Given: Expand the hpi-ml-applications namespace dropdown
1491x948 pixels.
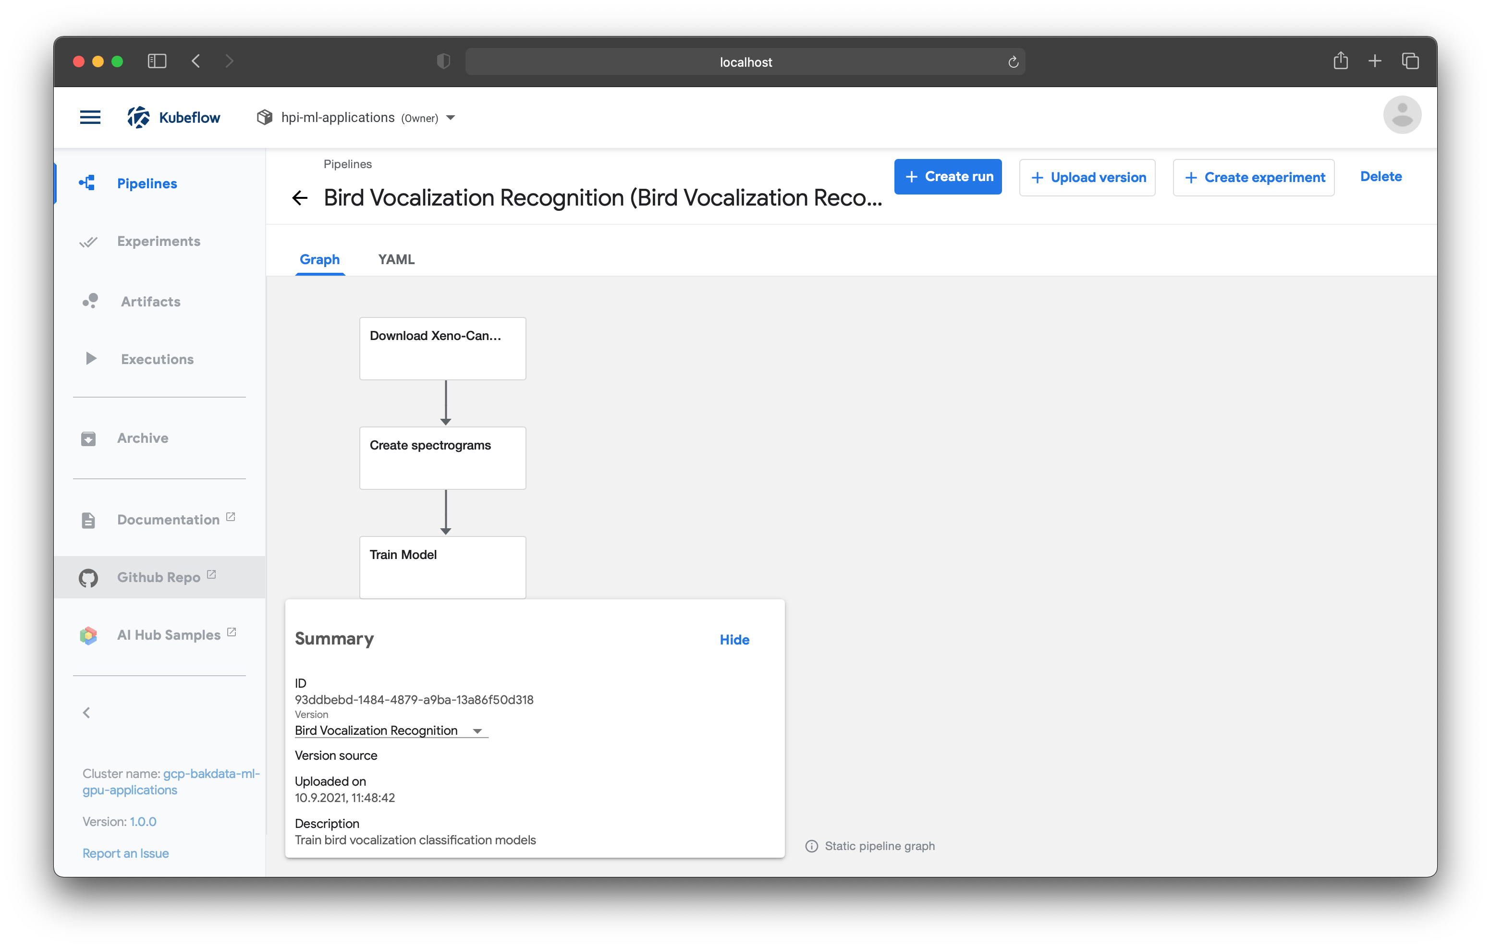Looking at the screenshot, I should [451, 118].
